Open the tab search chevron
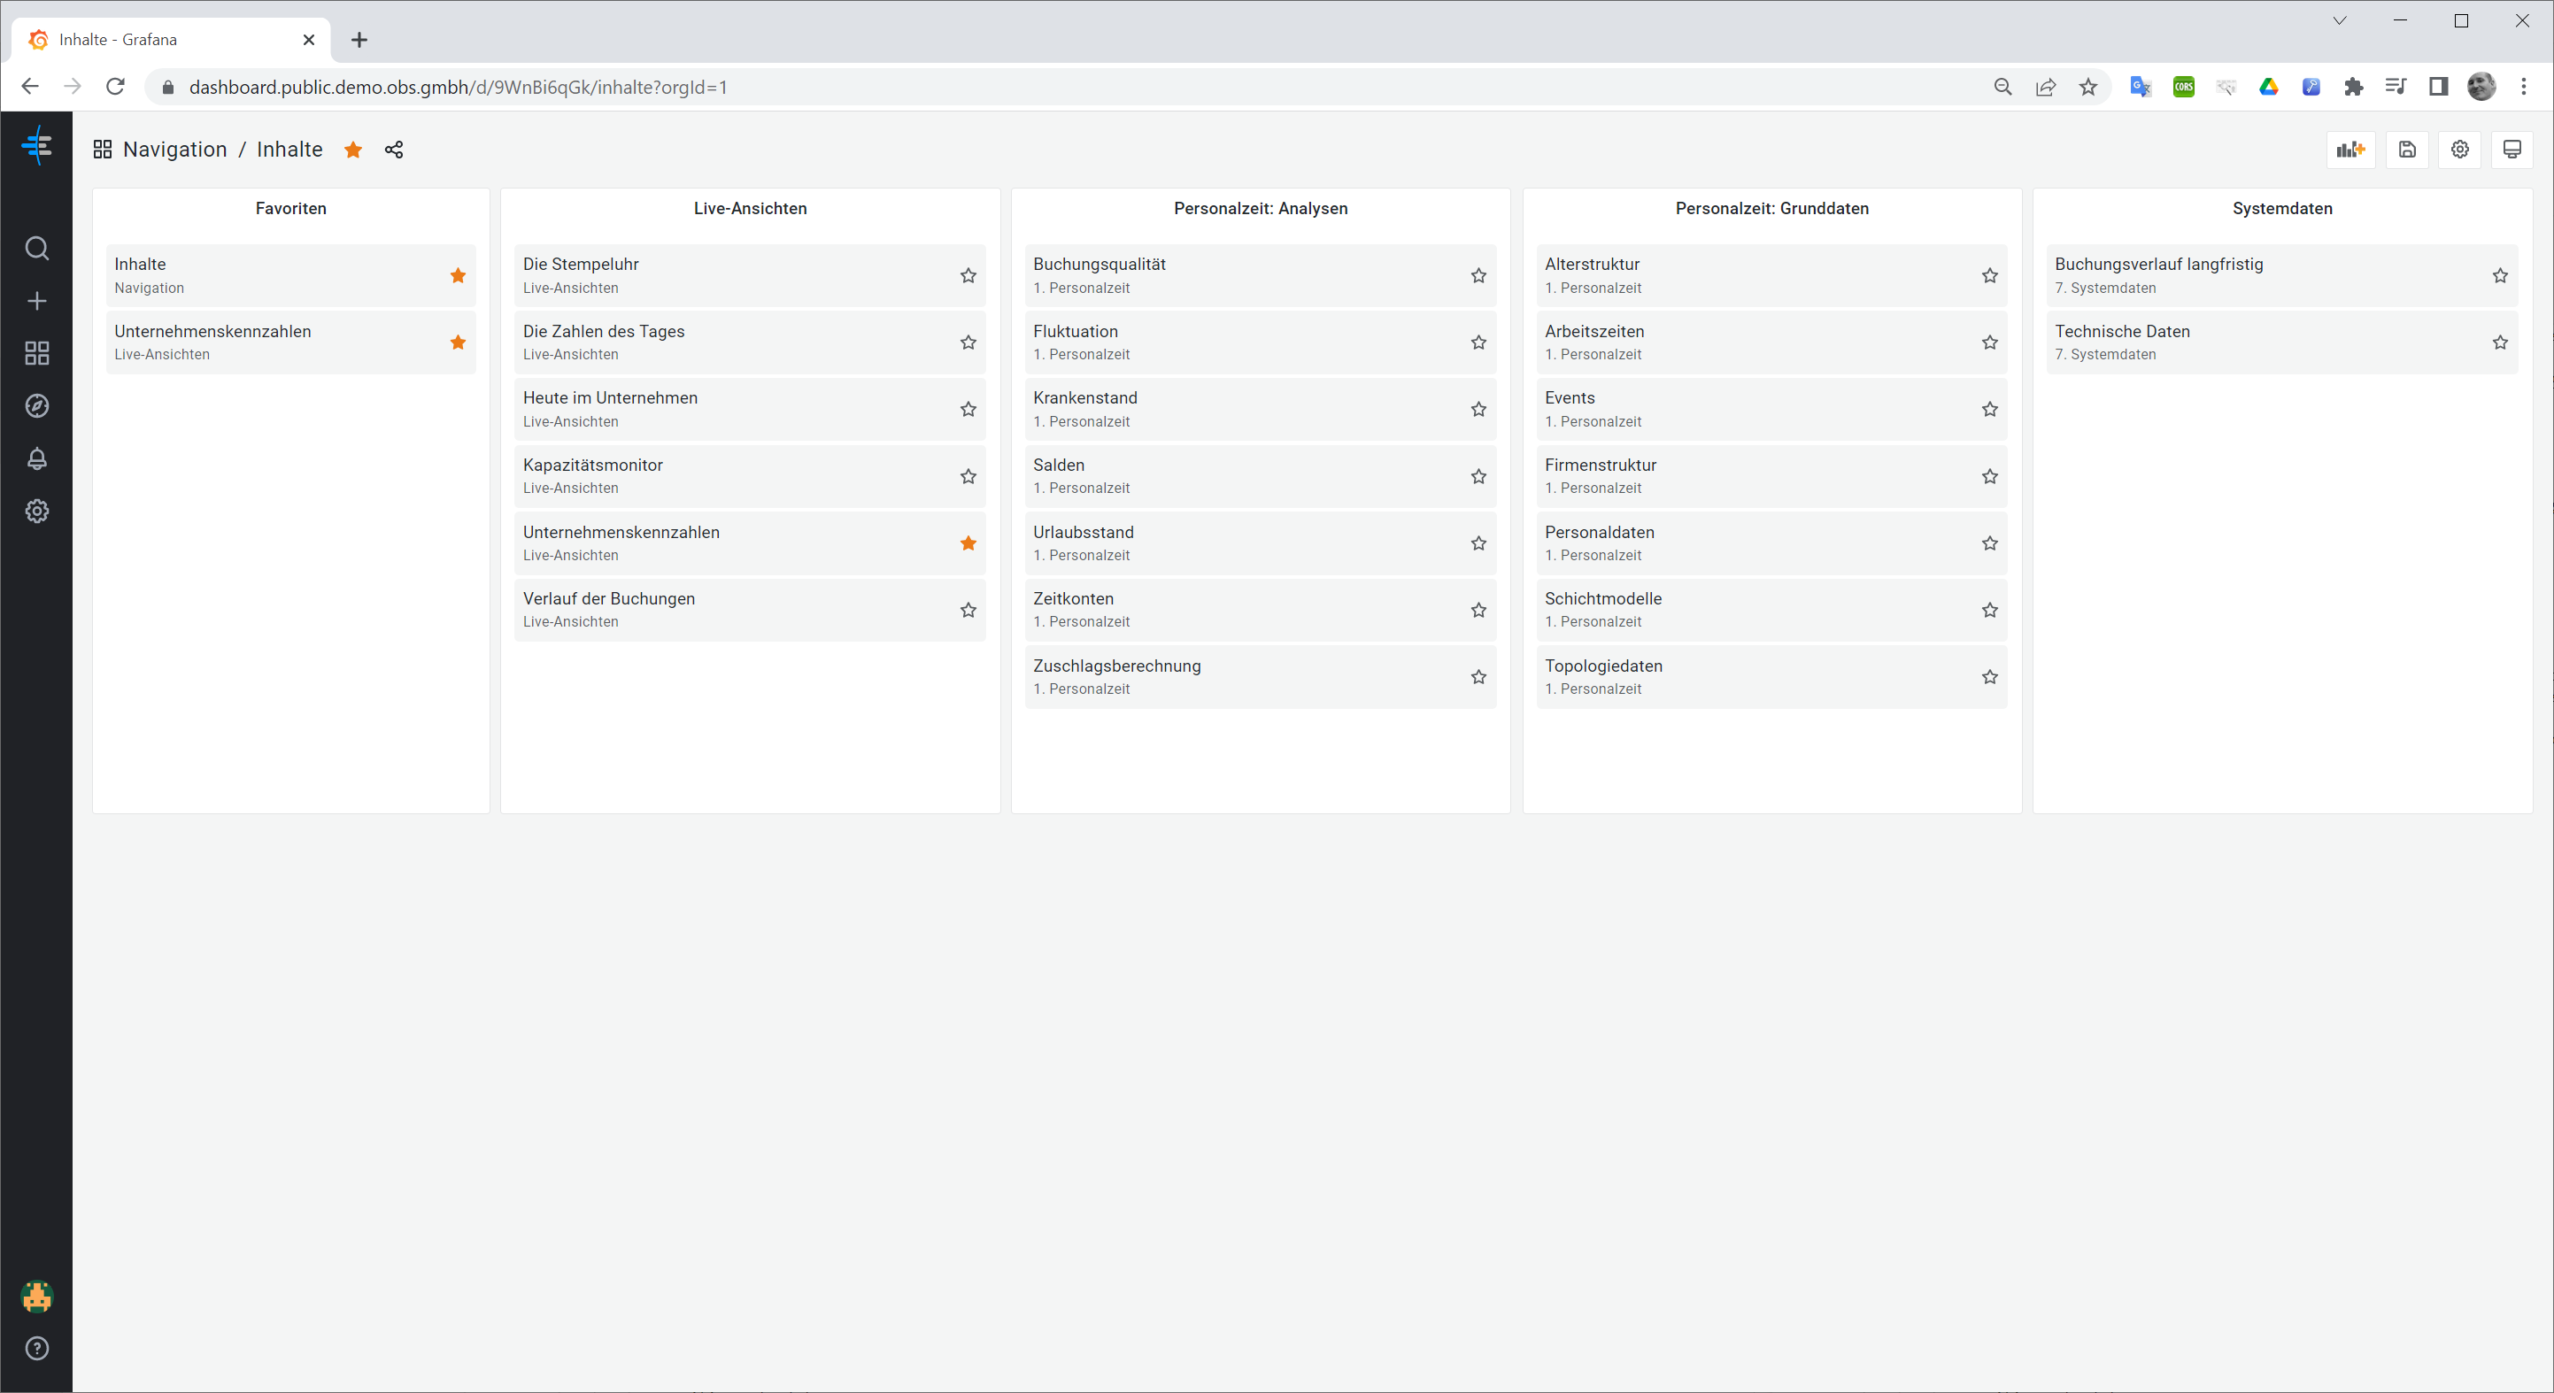Viewport: 2554px width, 1393px height. (2339, 21)
